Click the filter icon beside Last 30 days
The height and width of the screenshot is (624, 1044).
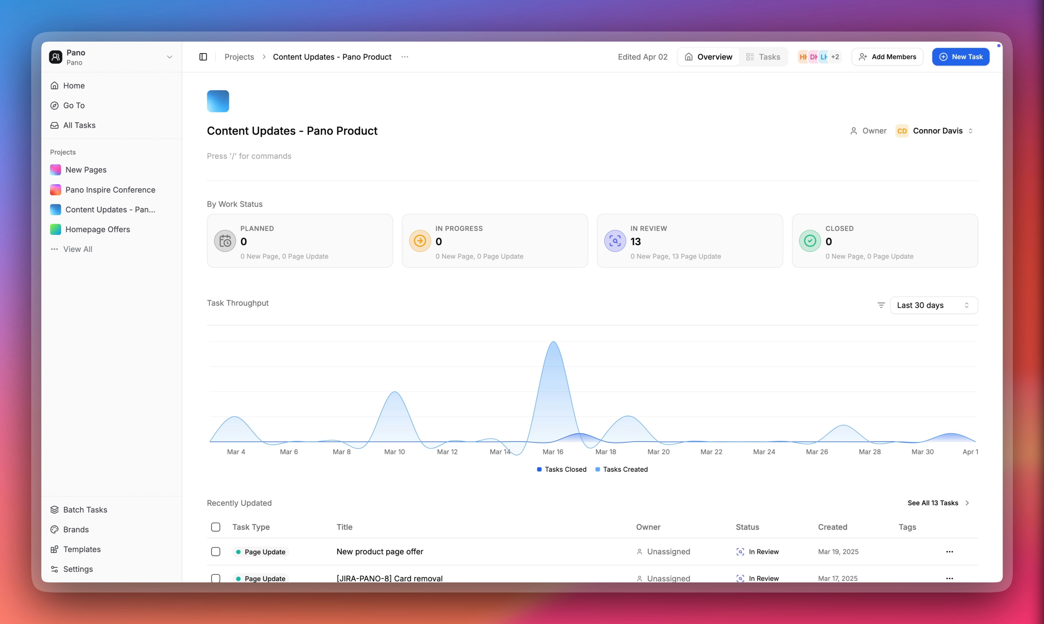point(881,305)
